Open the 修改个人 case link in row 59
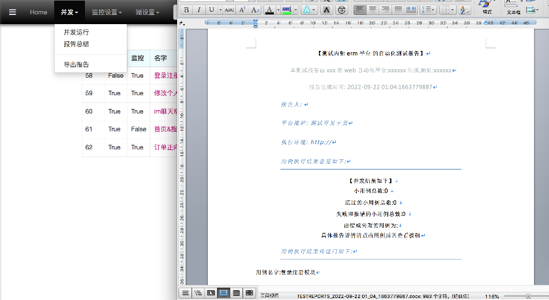The image size is (549, 300). (x=165, y=93)
